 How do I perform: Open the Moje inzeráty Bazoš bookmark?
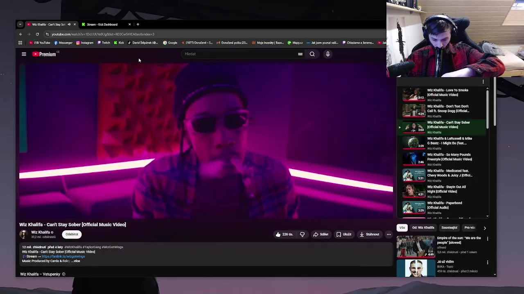tap(268, 42)
